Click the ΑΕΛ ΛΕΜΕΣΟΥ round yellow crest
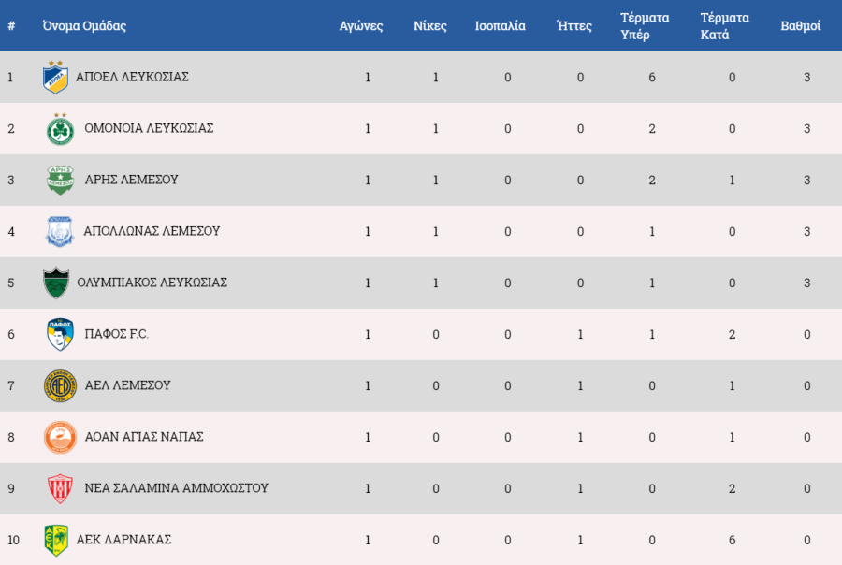This screenshot has width=842, height=565. [x=60, y=385]
